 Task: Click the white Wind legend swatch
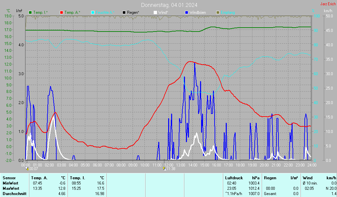coord(155,12)
